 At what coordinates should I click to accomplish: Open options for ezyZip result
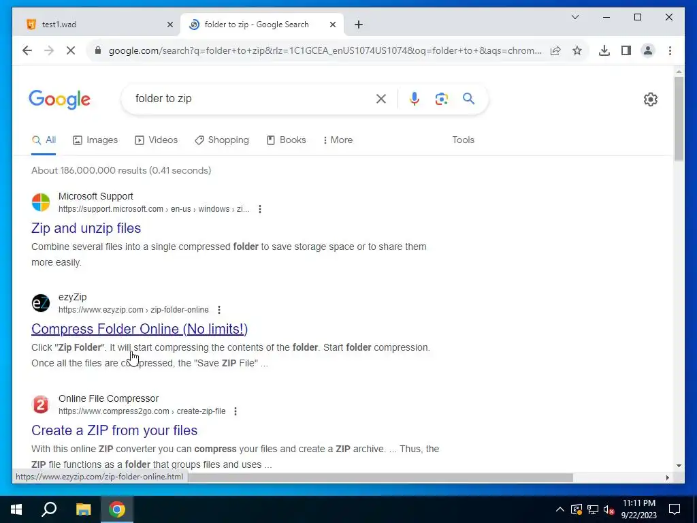(x=219, y=310)
